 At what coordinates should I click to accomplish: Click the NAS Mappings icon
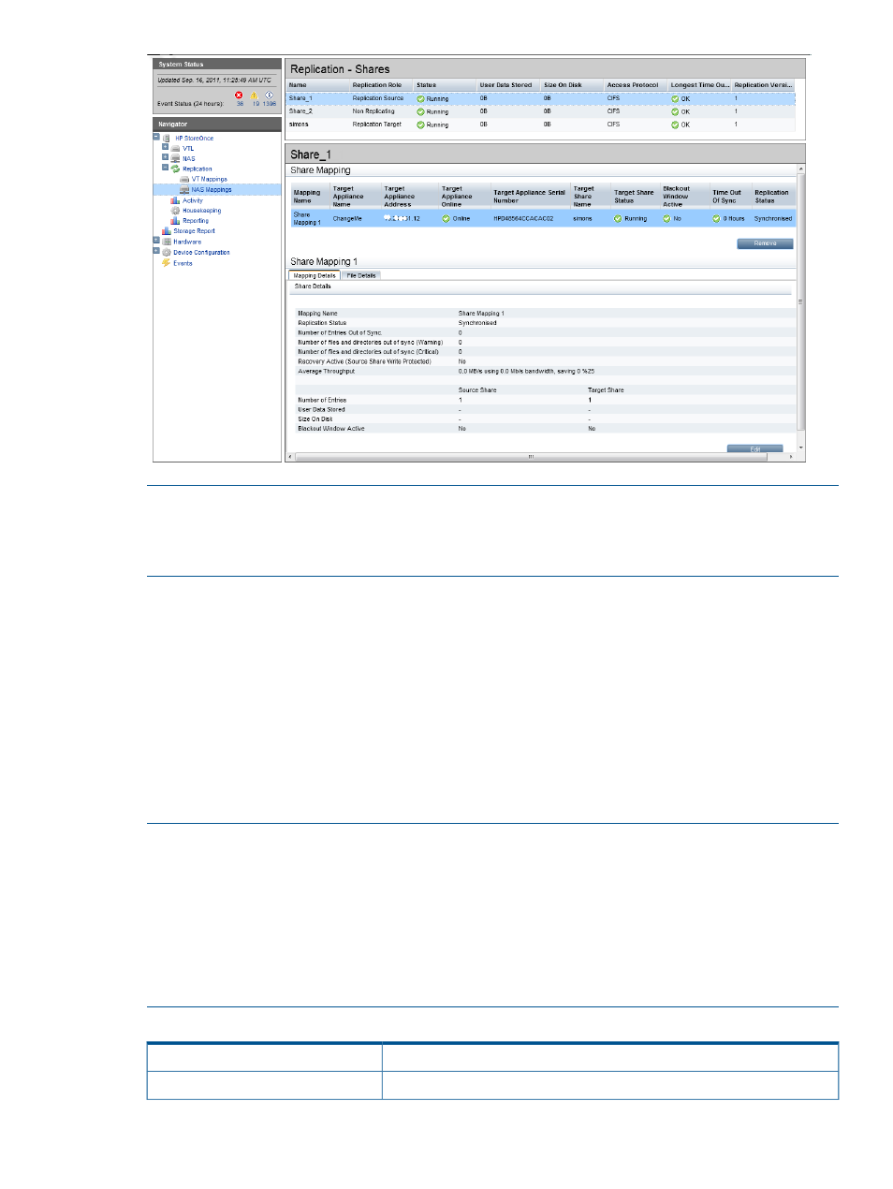click(x=184, y=189)
